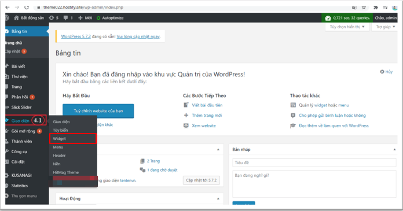The height and width of the screenshot is (211, 403).
Task: Click the speed gauge queries indicator
Action: [x=347, y=18]
